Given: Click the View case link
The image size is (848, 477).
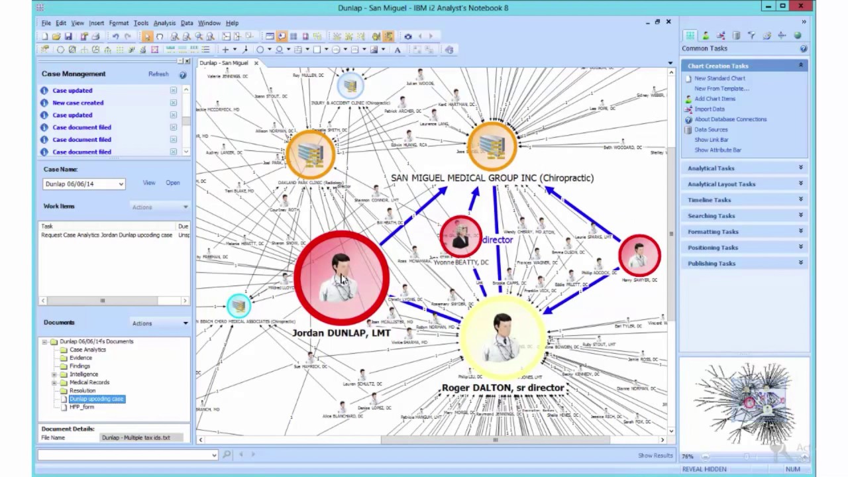Looking at the screenshot, I should point(149,183).
